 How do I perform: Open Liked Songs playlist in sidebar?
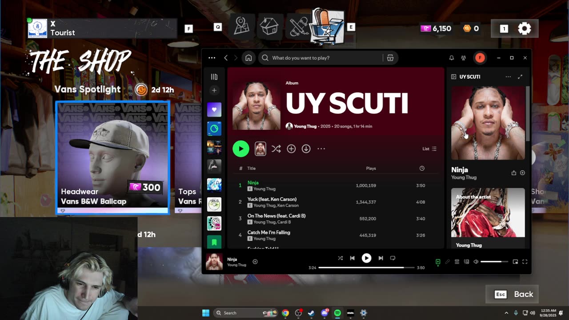(x=214, y=109)
